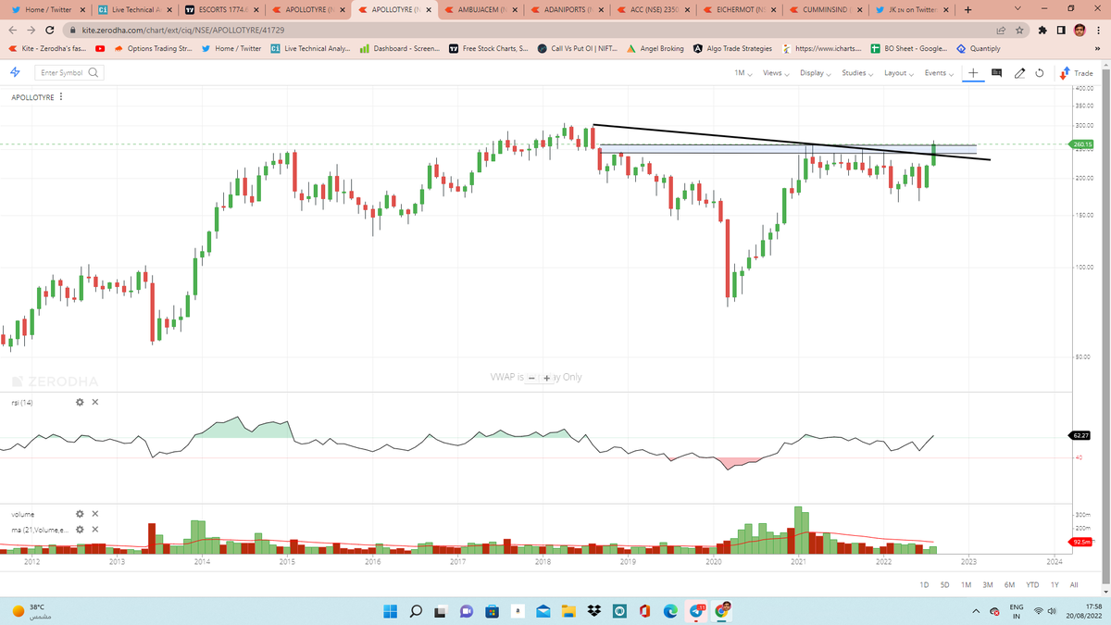Click the reset undo circular arrow icon
This screenshot has width=1111, height=625.
[1039, 72]
